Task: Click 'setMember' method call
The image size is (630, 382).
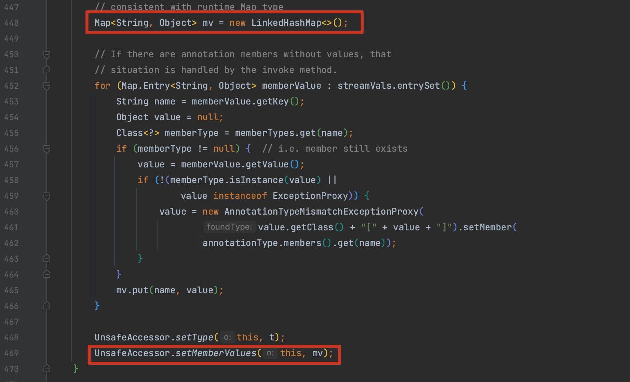Action: click(487, 227)
